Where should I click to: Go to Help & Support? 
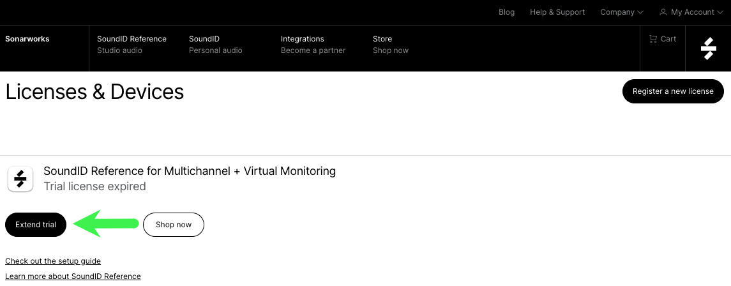pyautogui.click(x=557, y=12)
